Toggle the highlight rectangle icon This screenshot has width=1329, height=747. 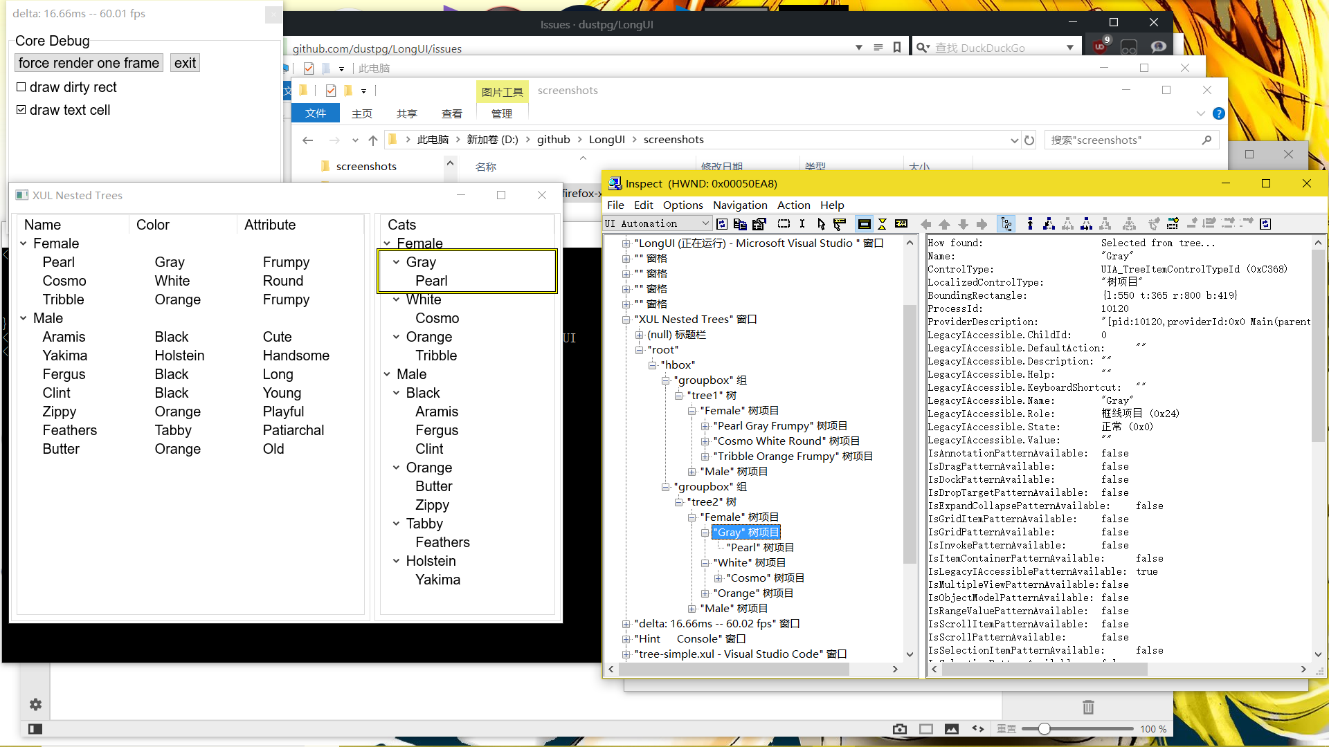(x=864, y=224)
